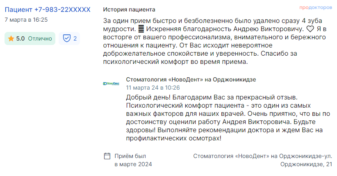Click the striped symbol after мудрости
Screen dimensions: 337x176
[141, 29]
